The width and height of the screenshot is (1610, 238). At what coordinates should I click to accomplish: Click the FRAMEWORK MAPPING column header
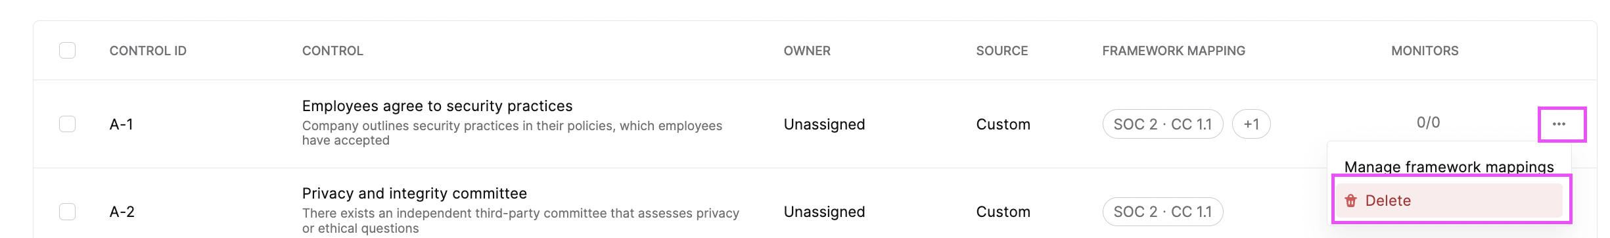coord(1174,51)
